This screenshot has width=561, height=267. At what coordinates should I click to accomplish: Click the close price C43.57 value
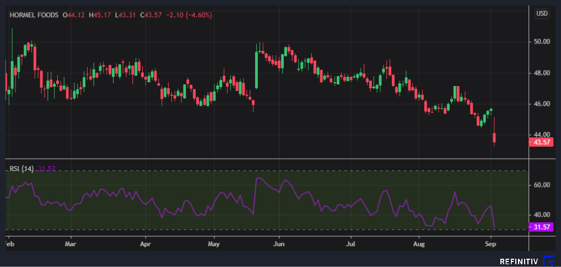[x=151, y=15]
